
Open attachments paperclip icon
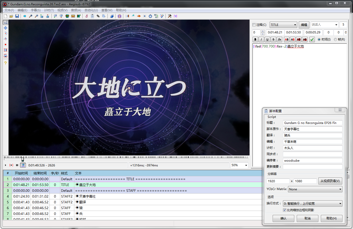(x=98, y=16)
